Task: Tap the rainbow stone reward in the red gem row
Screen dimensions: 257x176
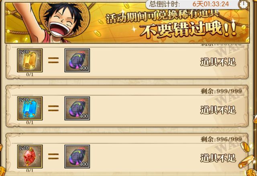Action: [77, 156]
